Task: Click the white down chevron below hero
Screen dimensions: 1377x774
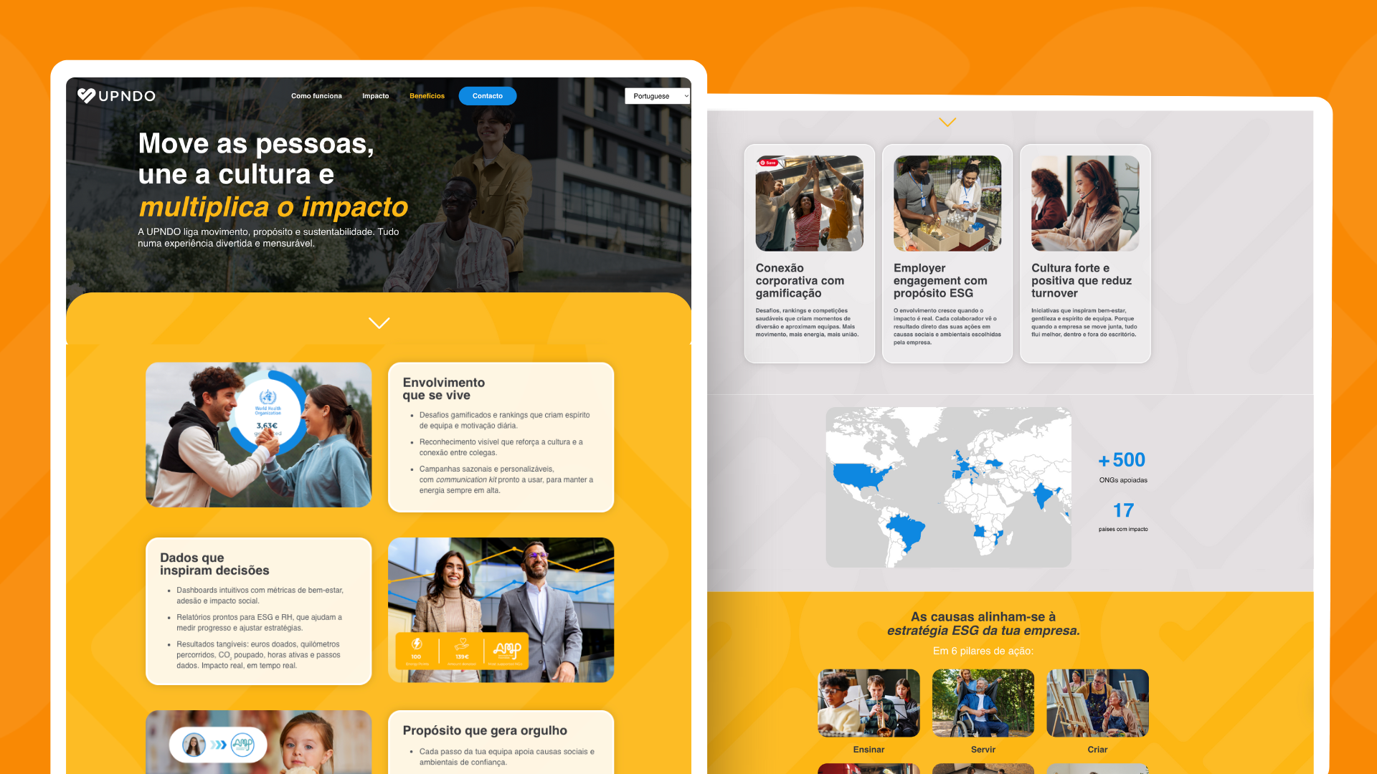Action: click(x=379, y=323)
